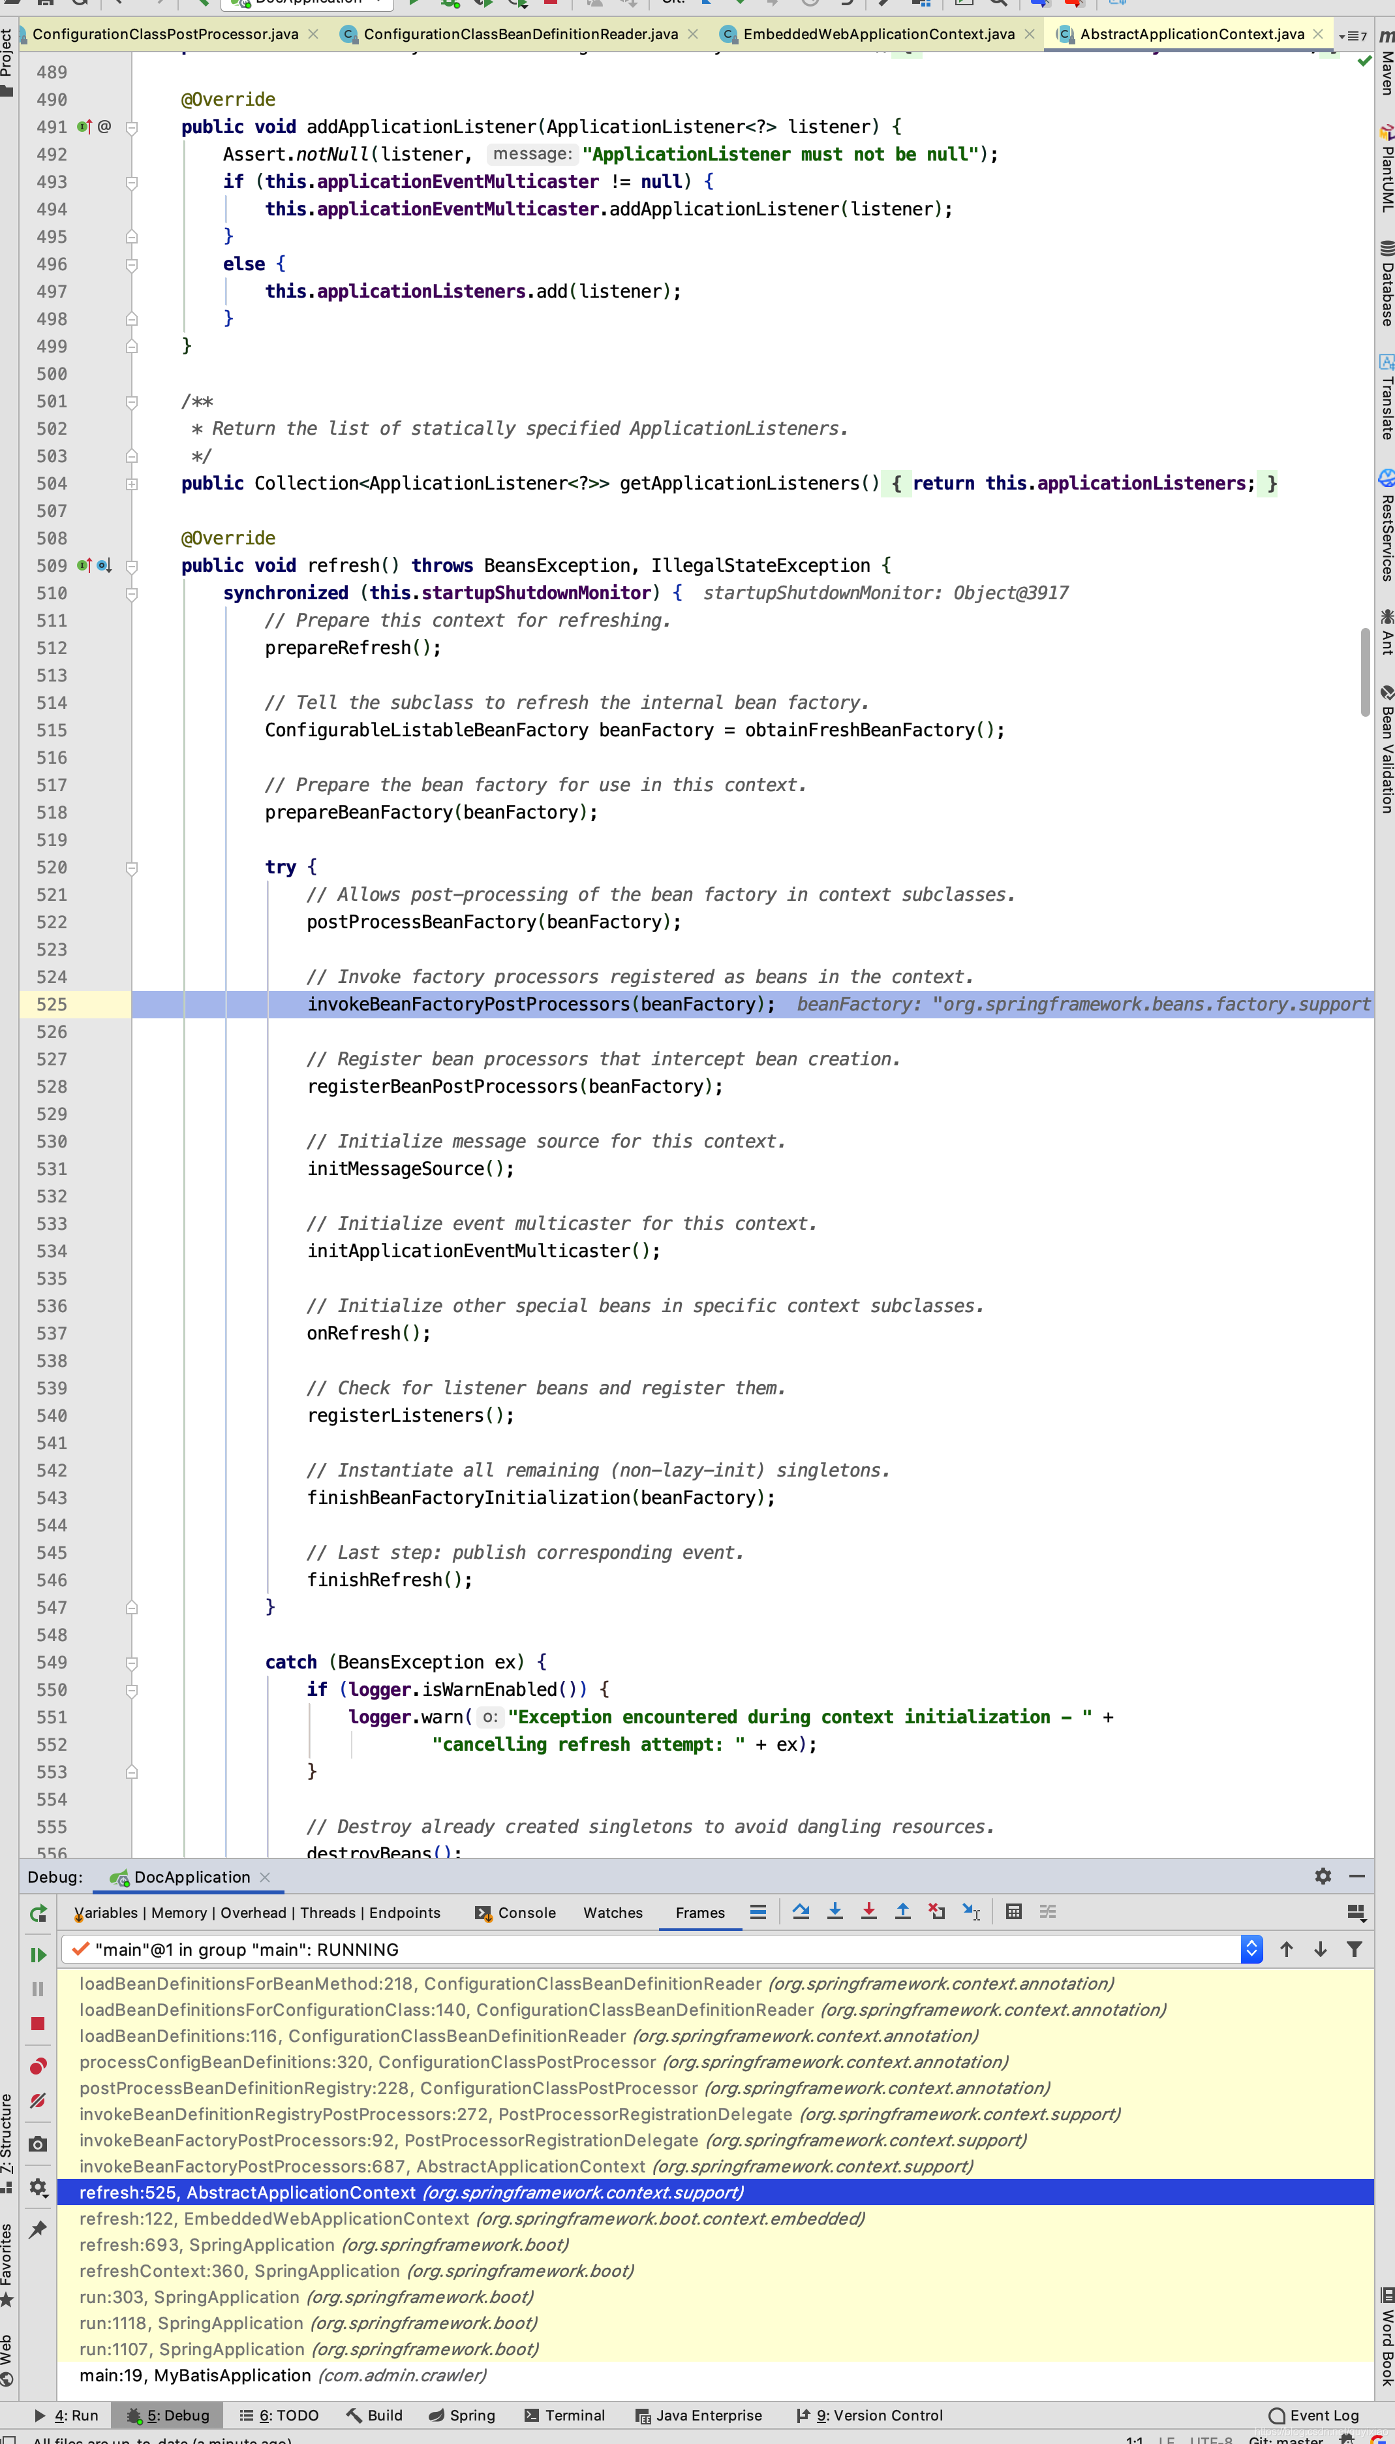Screen dimensions: 1395x2444
Task: Click the Force Step Into red arrow icon
Action: (x=868, y=1912)
